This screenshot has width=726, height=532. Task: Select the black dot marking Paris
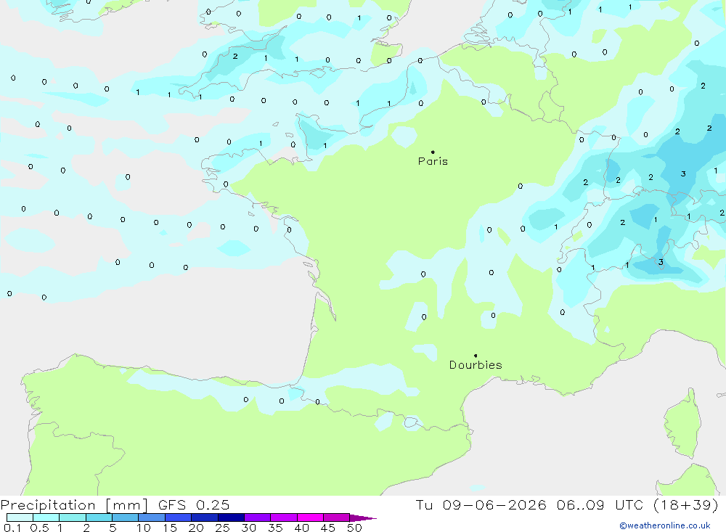433,152
